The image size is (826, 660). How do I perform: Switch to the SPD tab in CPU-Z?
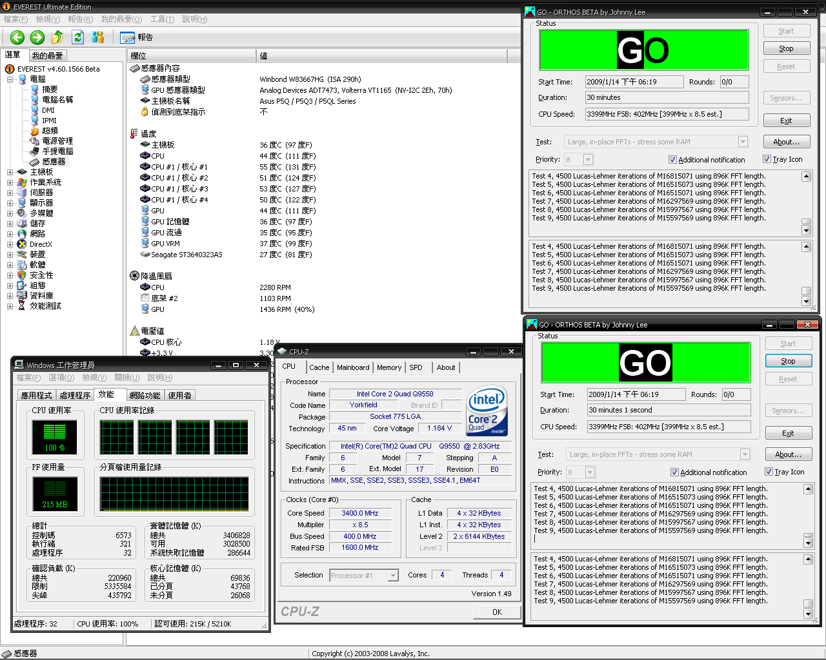416,367
